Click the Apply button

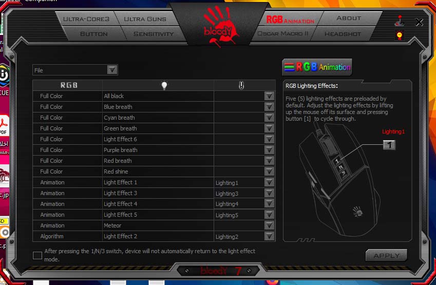(386, 255)
